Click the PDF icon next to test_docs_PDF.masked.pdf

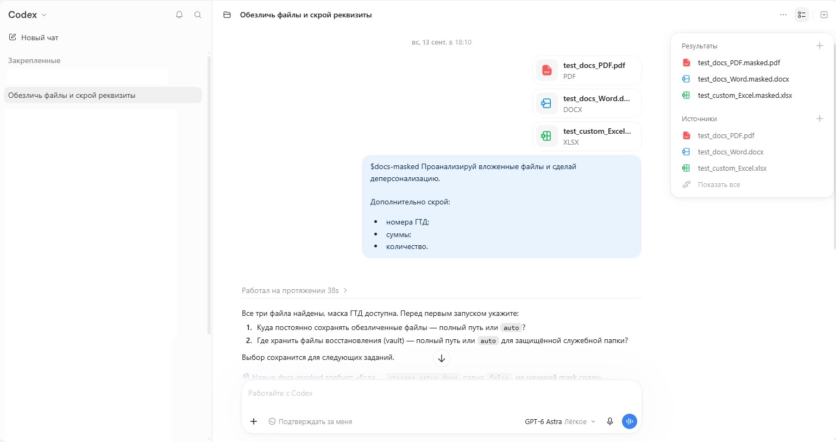click(686, 63)
